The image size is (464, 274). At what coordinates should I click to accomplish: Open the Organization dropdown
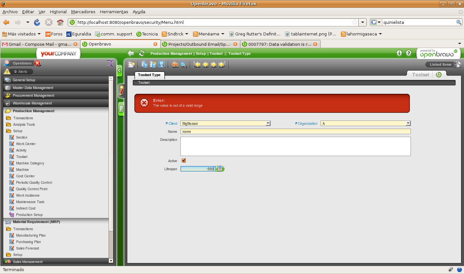[408, 123]
